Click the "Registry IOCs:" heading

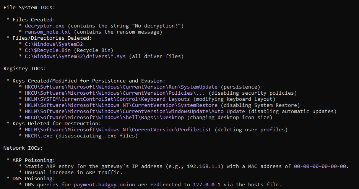pyautogui.click(x=24, y=68)
